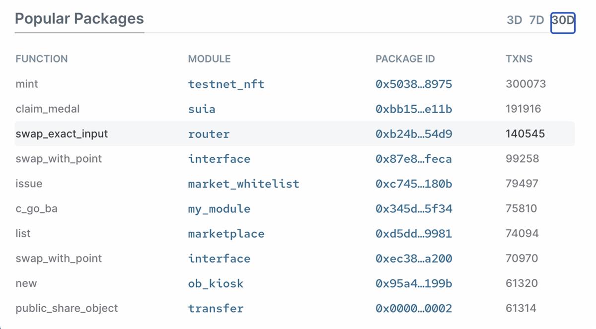Screen dimensions: 596x329
Task: Click the Popular Packages heading
Action: 79,19
